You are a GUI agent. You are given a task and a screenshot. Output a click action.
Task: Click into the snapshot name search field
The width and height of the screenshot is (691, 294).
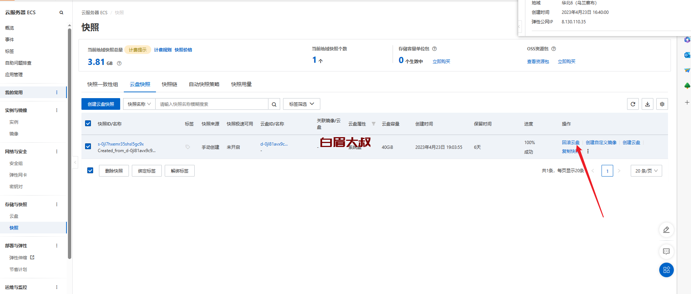click(212, 104)
